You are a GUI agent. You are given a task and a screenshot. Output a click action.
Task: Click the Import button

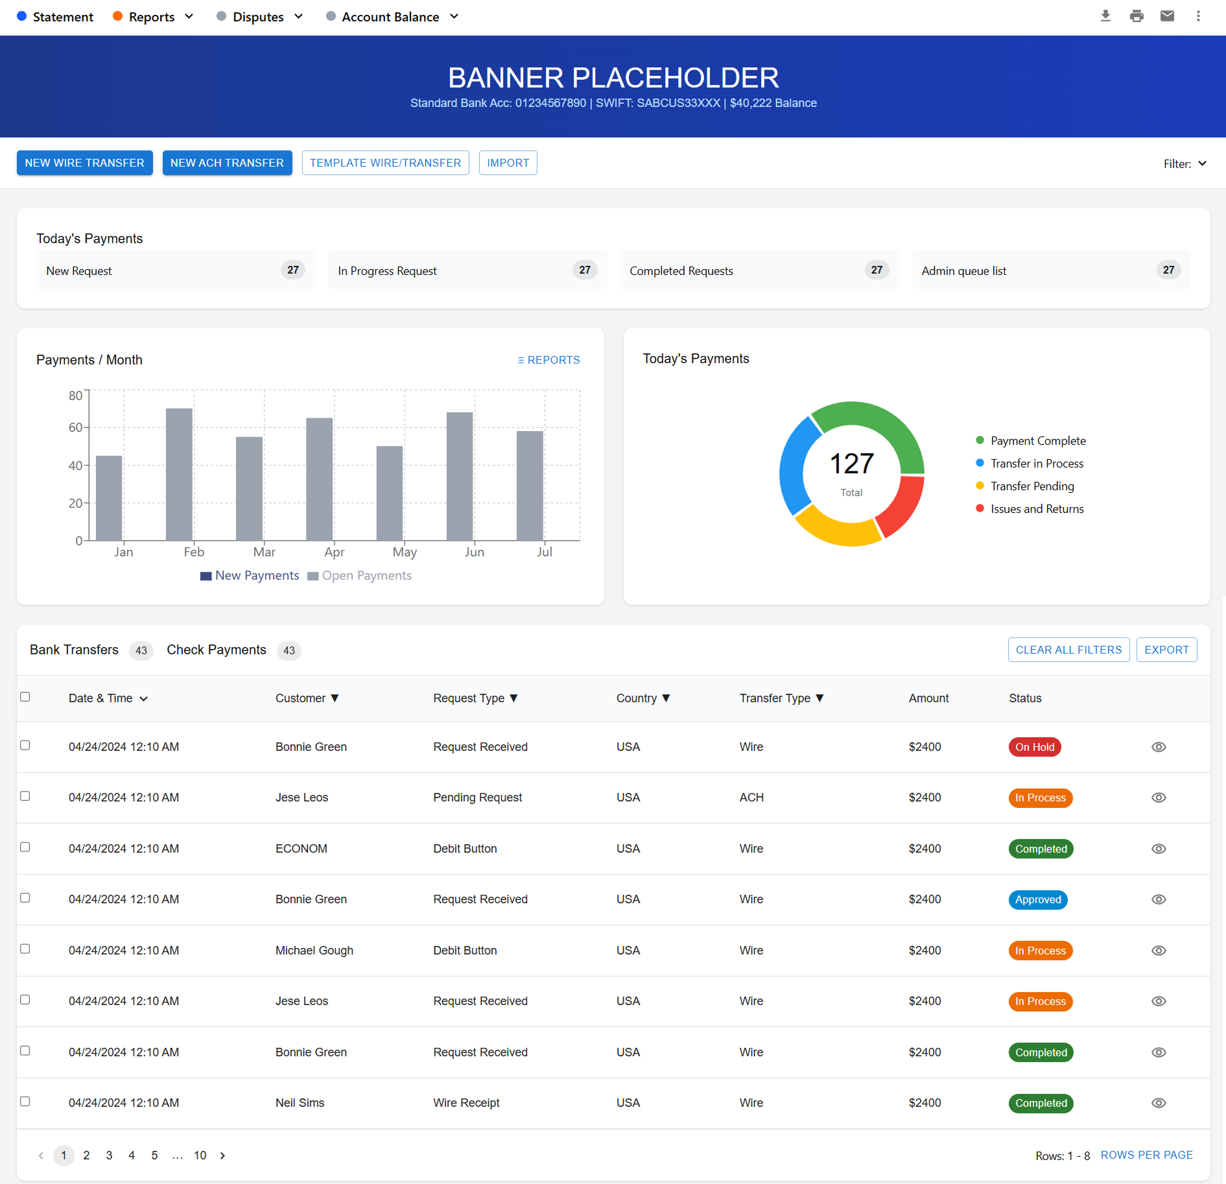508,163
